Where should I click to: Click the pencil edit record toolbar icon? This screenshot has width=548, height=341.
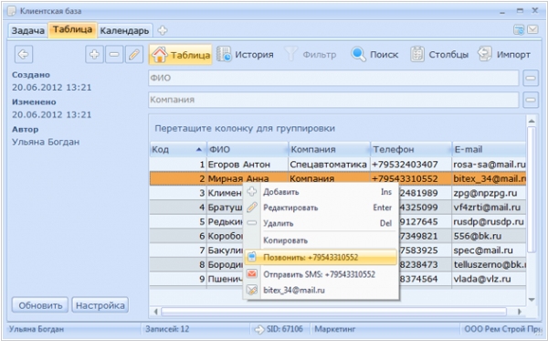point(134,54)
